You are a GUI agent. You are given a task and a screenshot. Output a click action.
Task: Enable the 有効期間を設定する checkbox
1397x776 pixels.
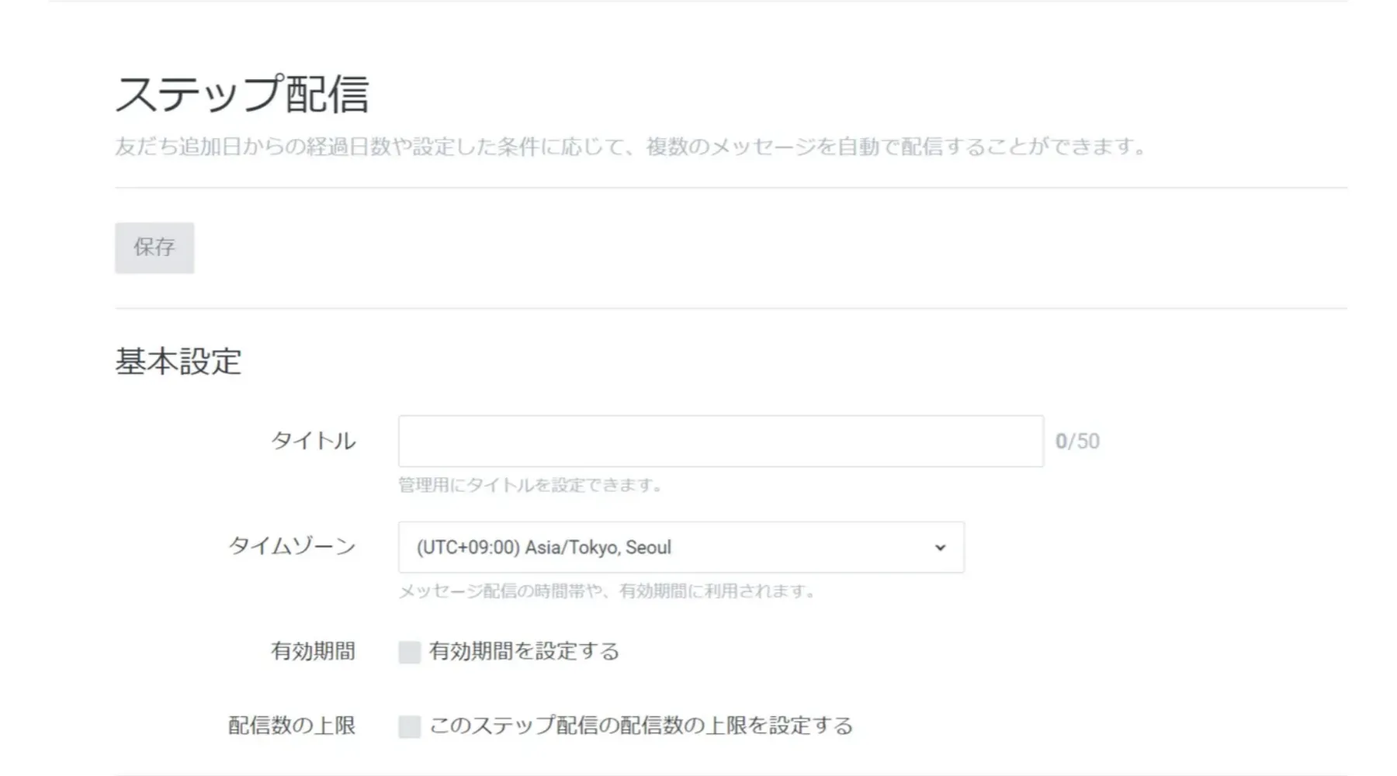tap(409, 652)
